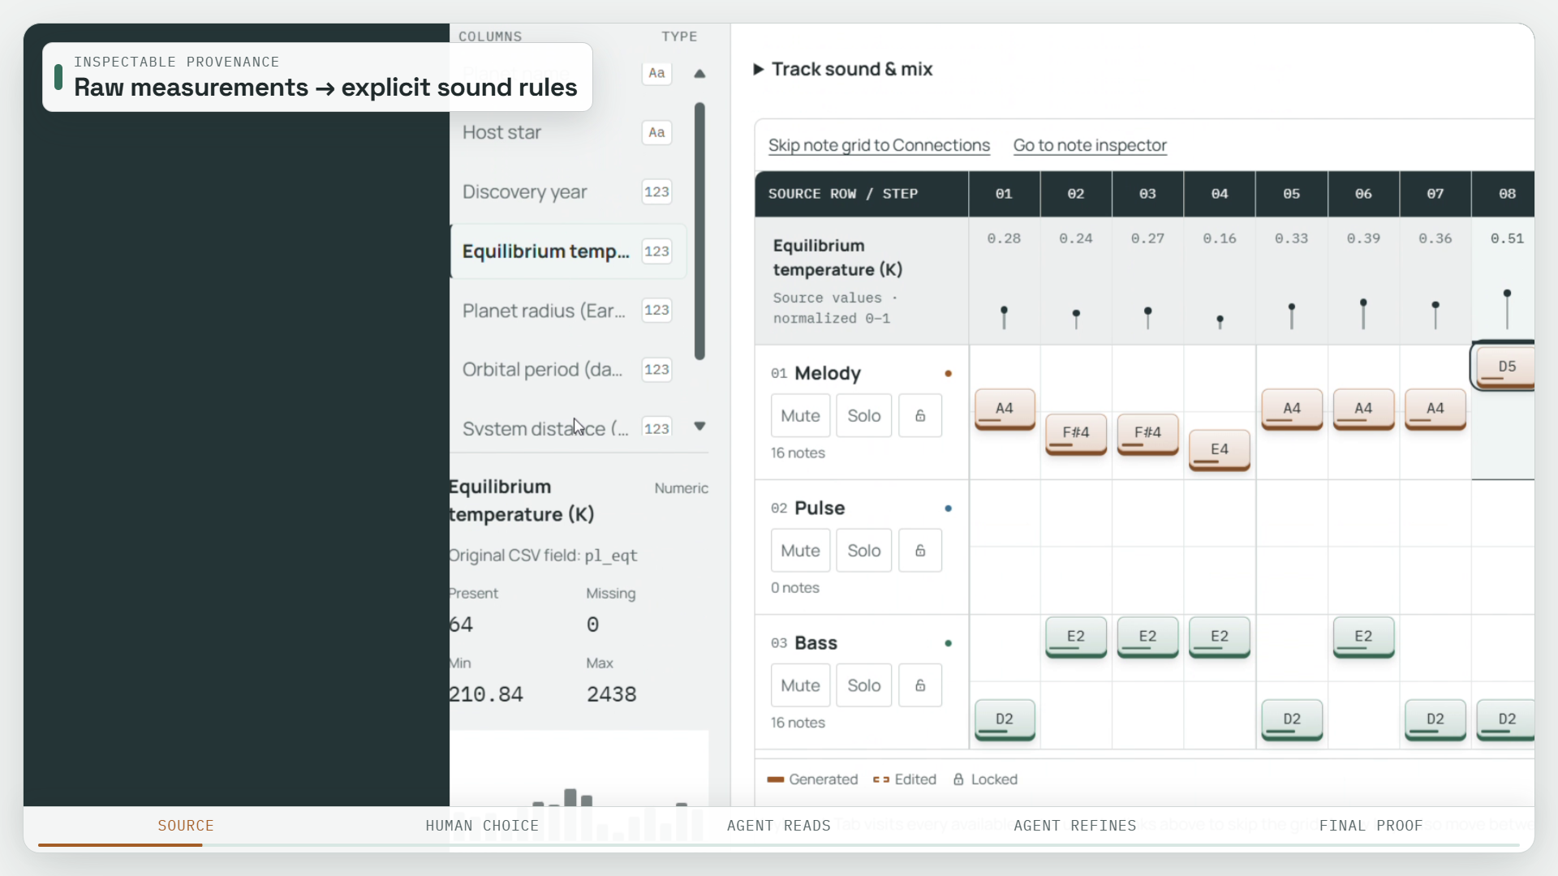Screen dimensions: 1558x876
Task: Follow the Go to note inspector link
Action: pyautogui.click(x=1090, y=145)
